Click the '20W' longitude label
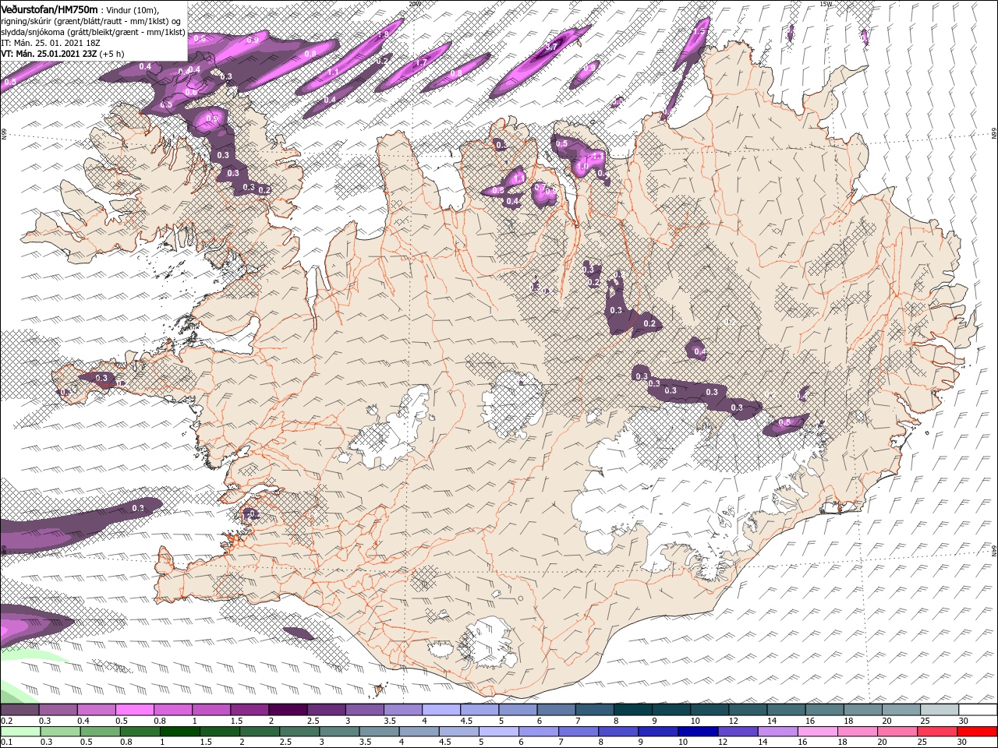This screenshot has height=748, width=998. click(414, 3)
